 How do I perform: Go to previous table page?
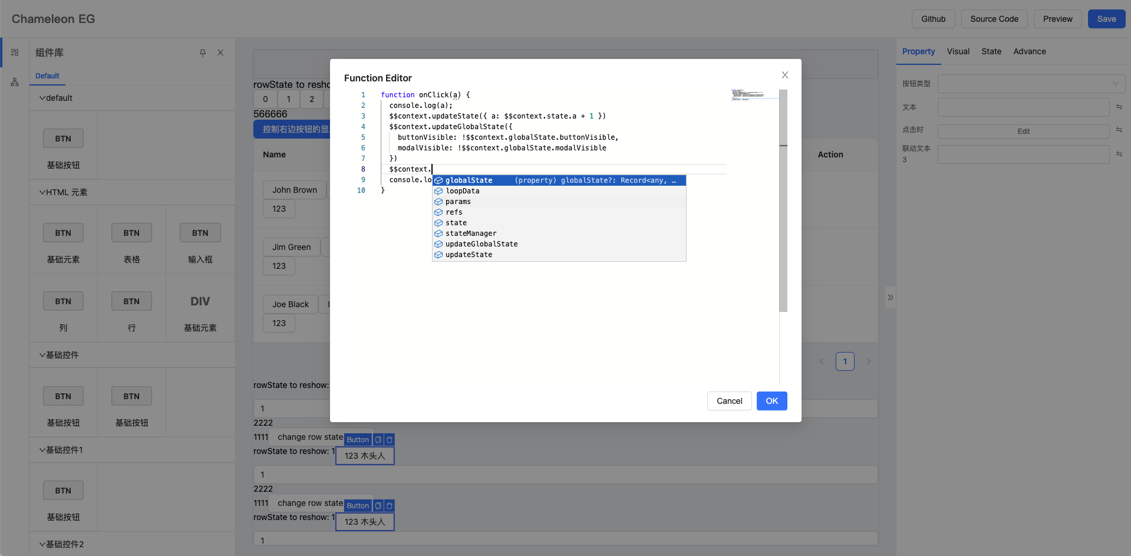click(822, 361)
